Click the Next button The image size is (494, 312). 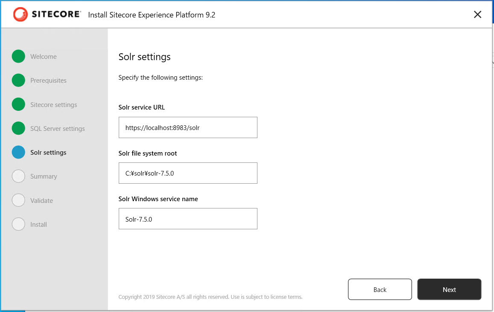449,289
